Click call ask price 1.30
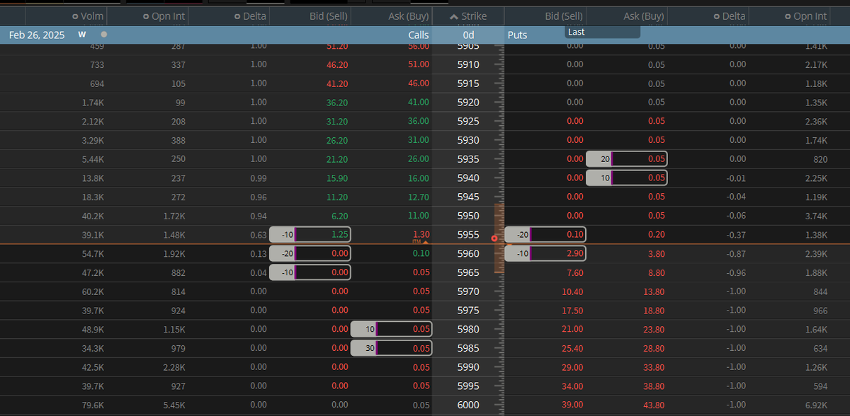 pyautogui.click(x=421, y=234)
